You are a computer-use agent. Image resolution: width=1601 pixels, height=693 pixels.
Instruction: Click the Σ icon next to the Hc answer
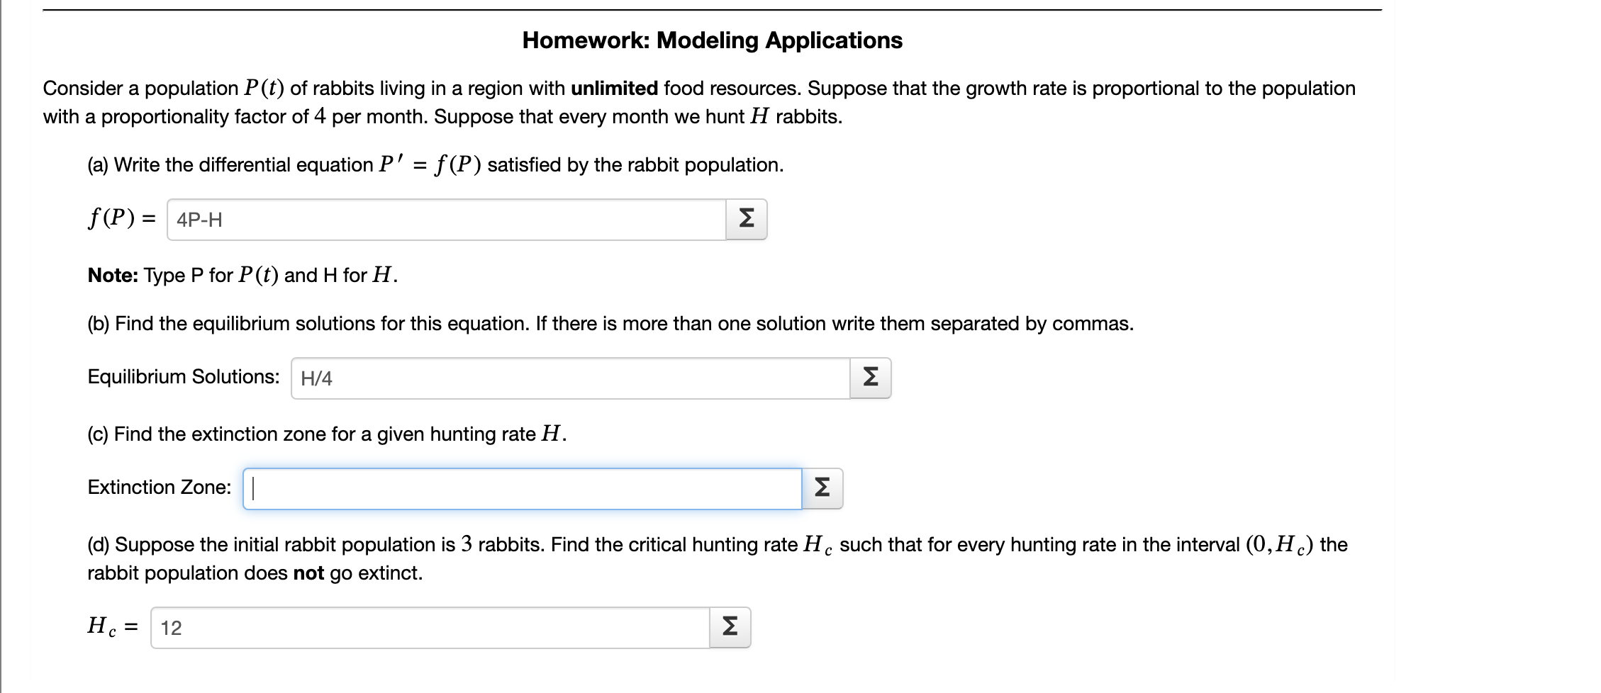[731, 626]
